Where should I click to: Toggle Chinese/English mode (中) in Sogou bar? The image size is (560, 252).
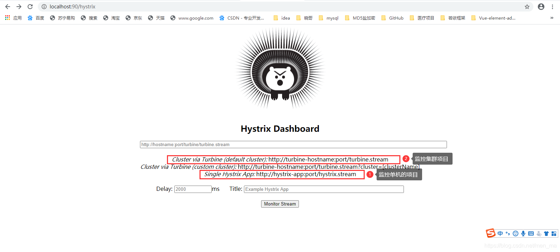pyautogui.click(x=500, y=233)
